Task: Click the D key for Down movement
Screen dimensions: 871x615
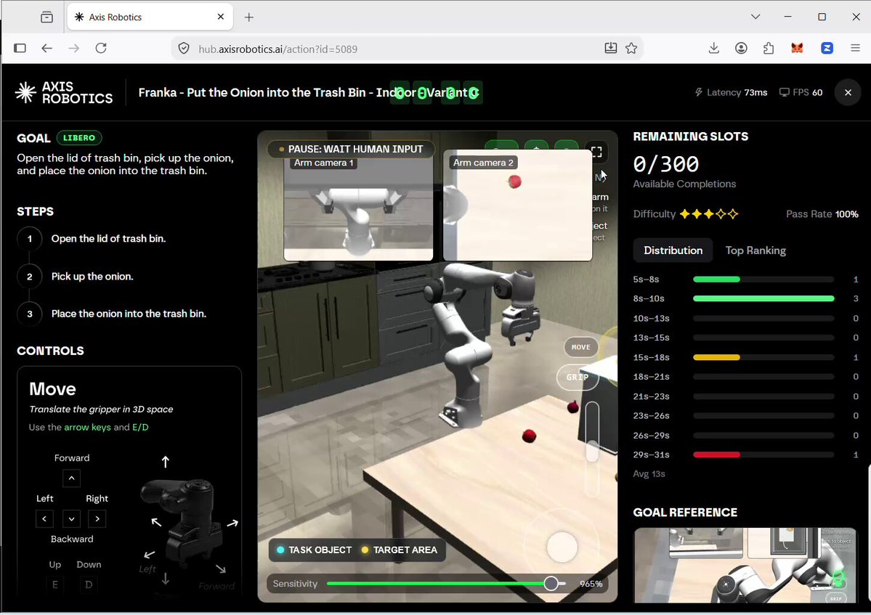Action: pos(89,585)
